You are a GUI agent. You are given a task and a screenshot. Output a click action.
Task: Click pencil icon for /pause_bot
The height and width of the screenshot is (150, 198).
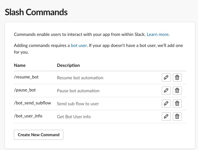tap(166, 90)
